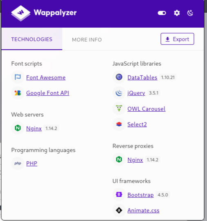
Task: Open settings via the gear icon
Action: tap(177, 13)
